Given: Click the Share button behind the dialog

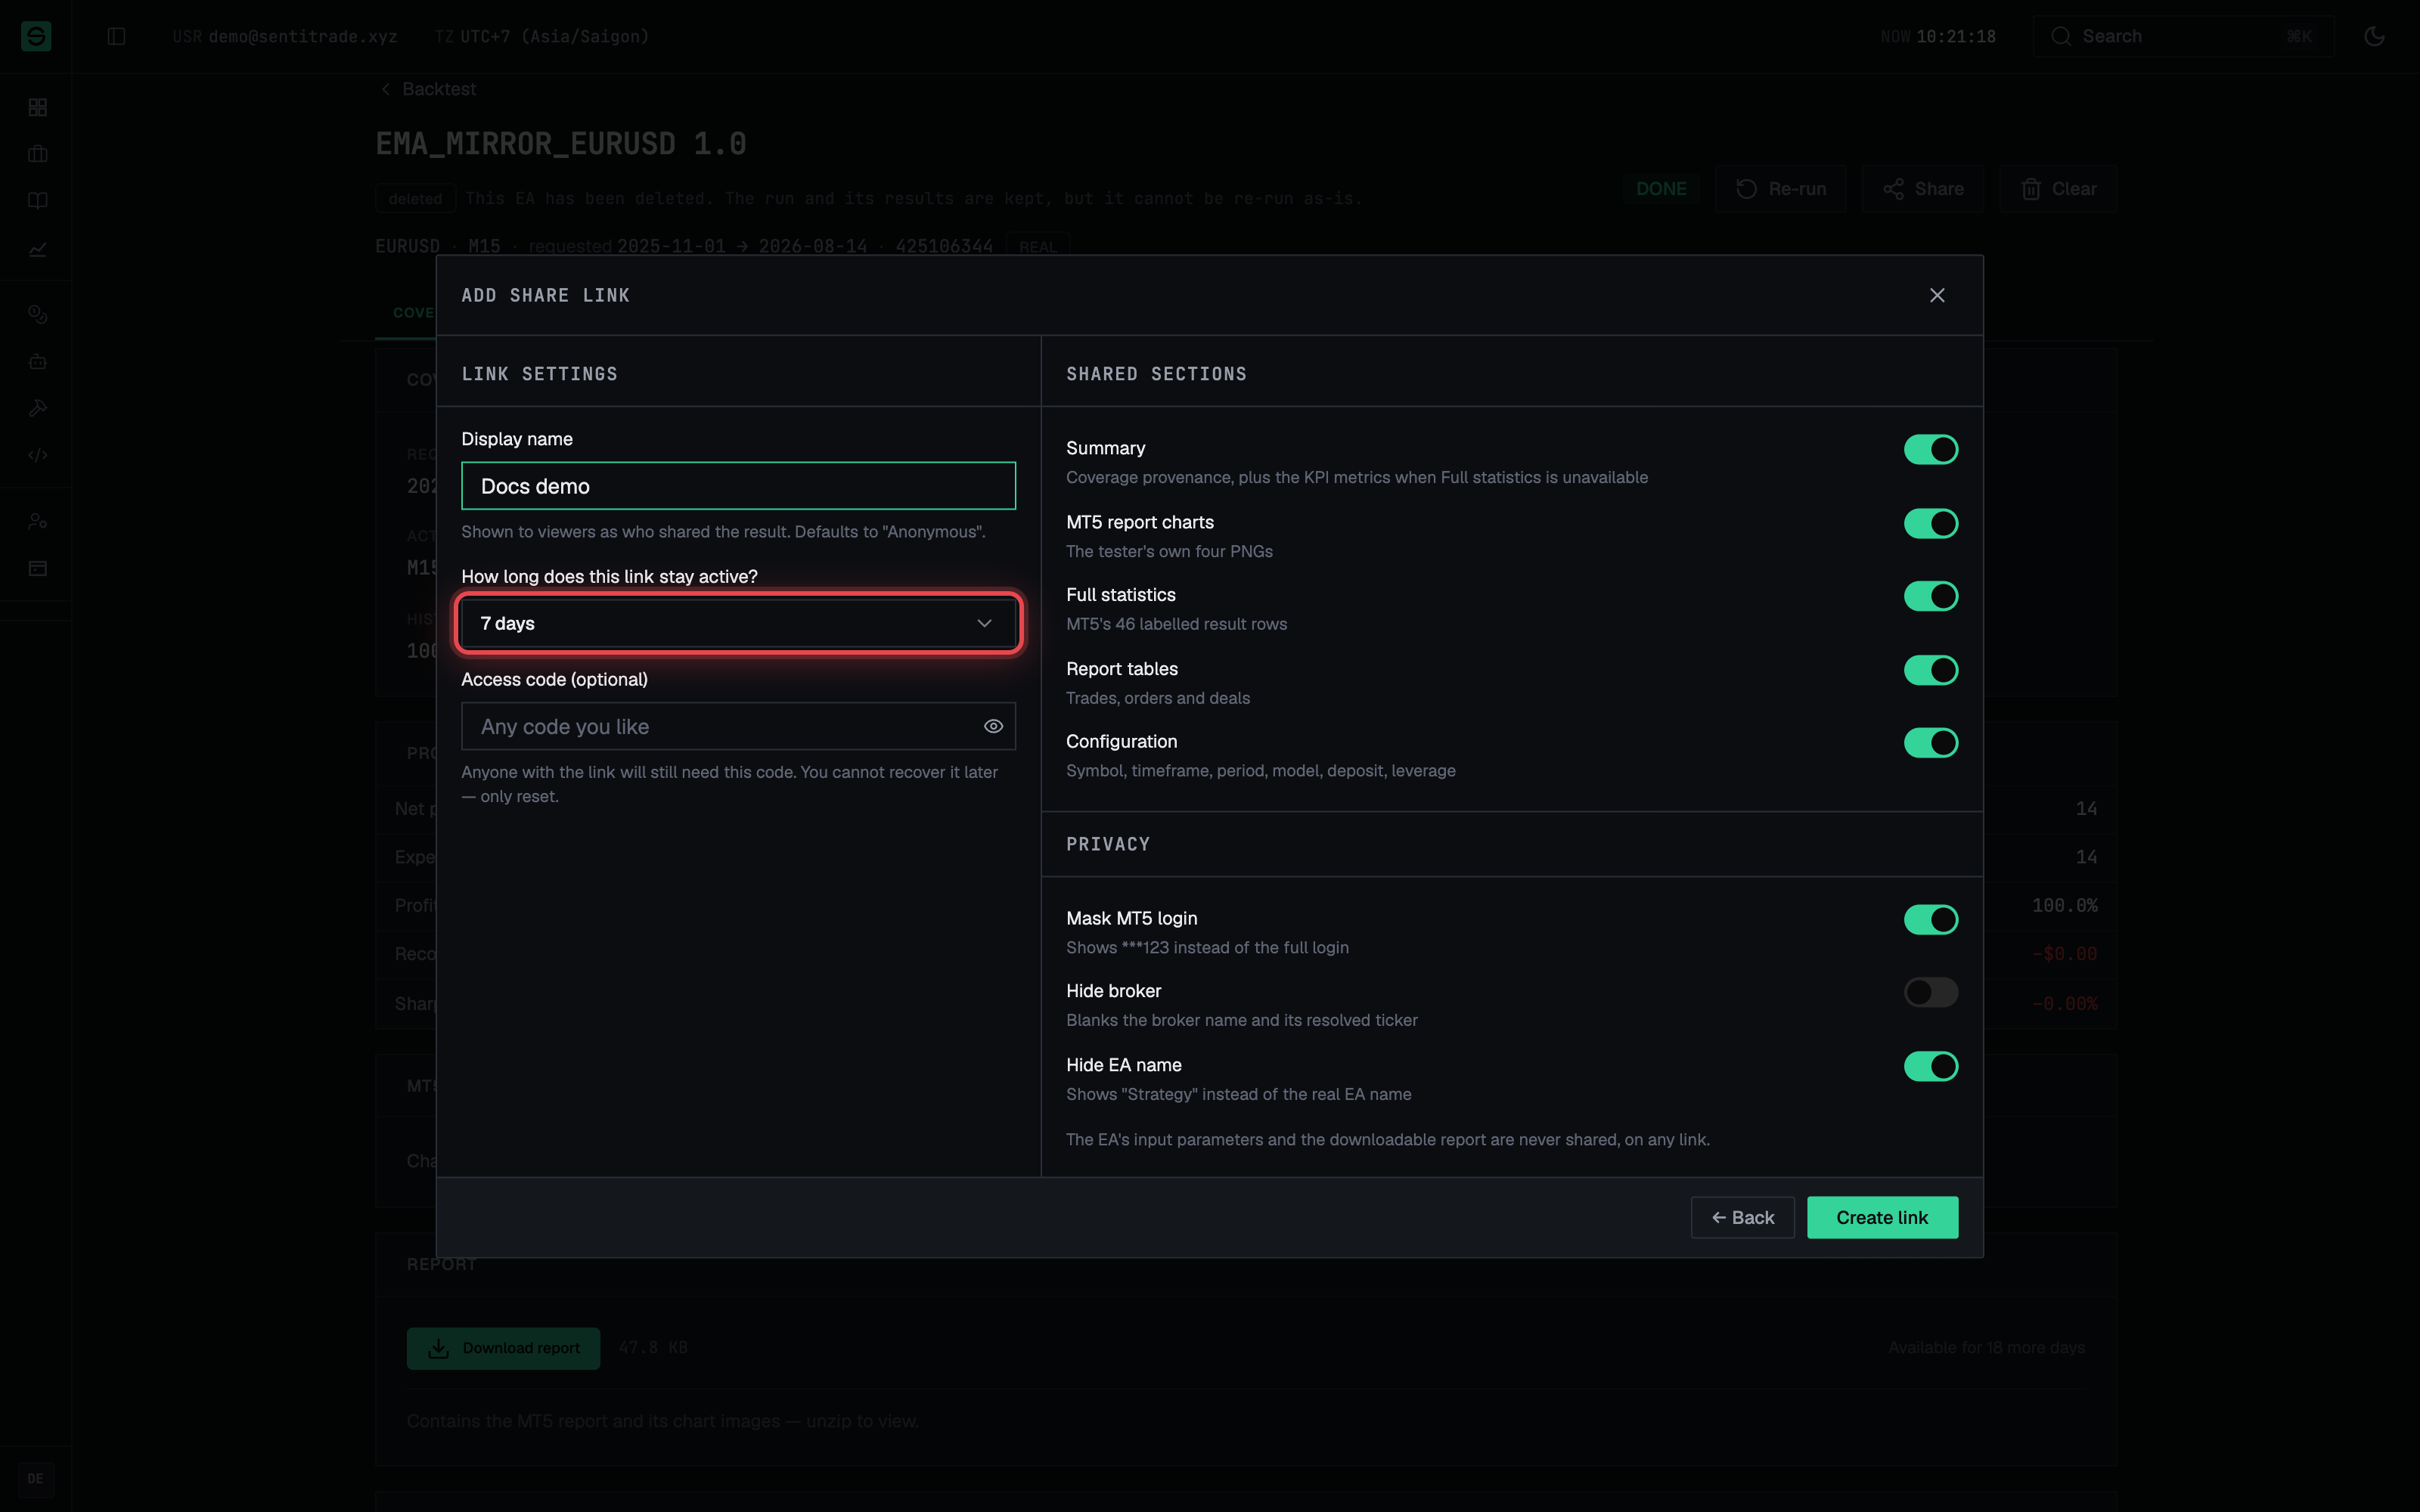Looking at the screenshot, I should tap(1922, 189).
